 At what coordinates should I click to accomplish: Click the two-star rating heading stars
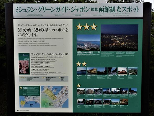tap(81, 64)
